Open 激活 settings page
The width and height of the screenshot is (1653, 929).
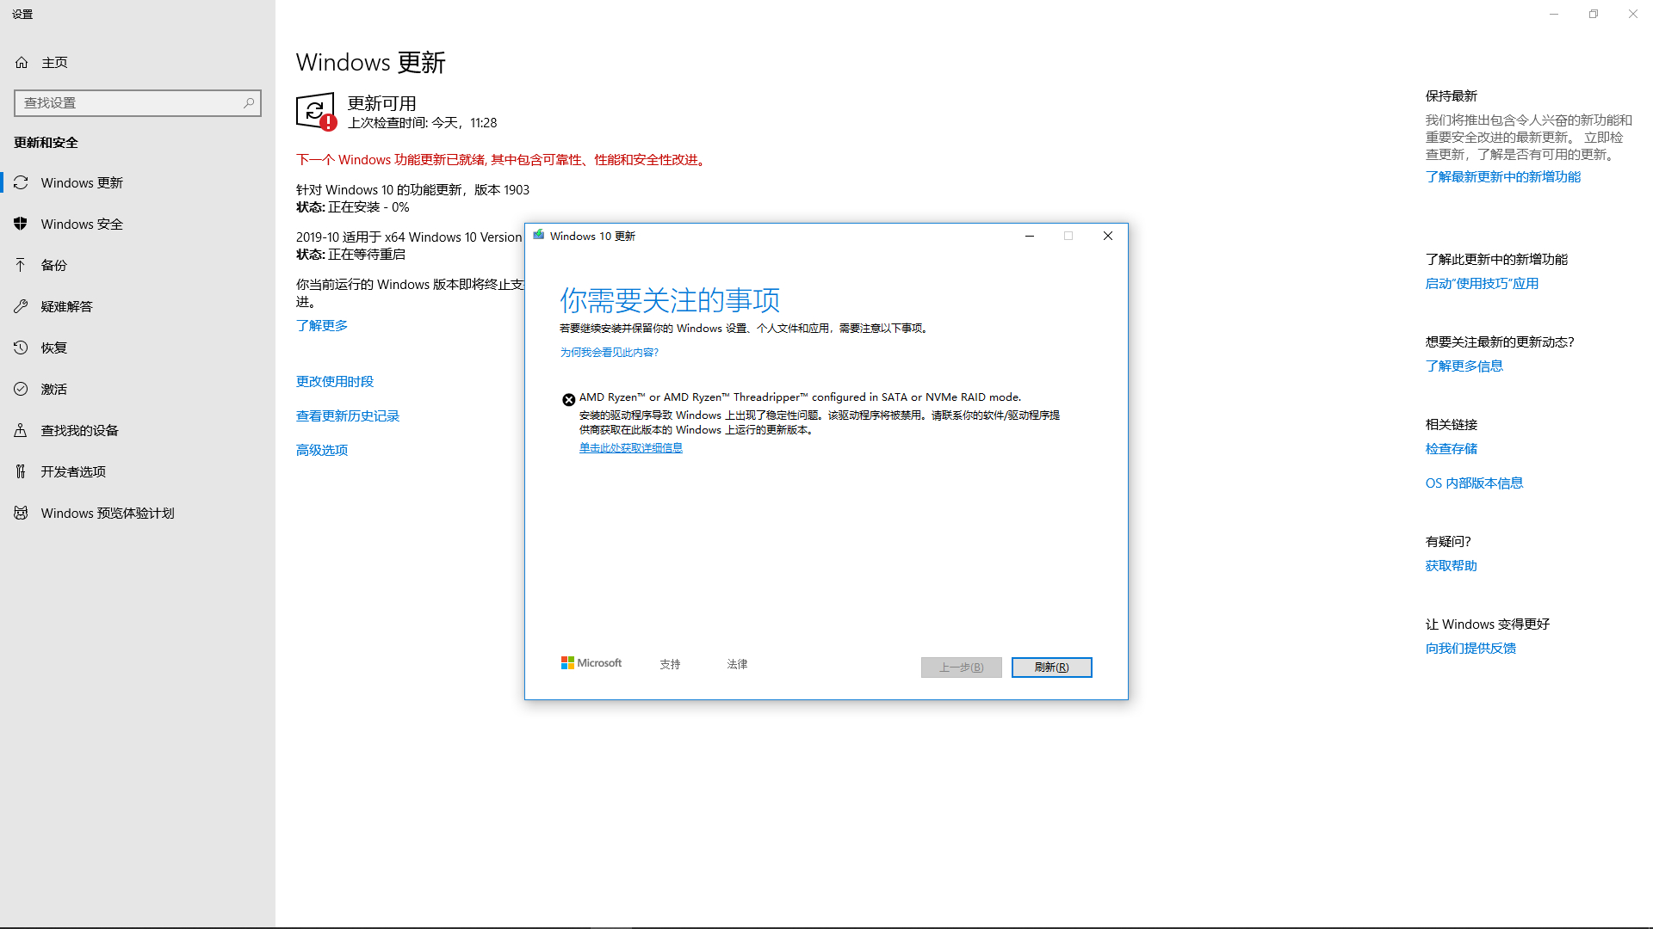pyautogui.click(x=138, y=390)
